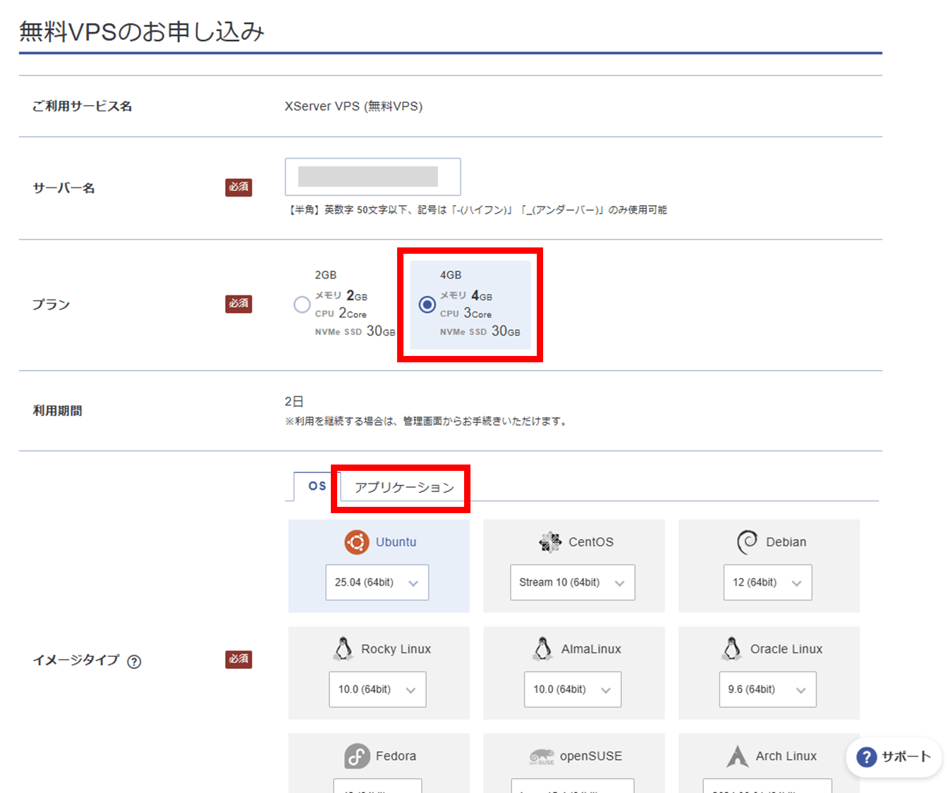The width and height of the screenshot is (948, 793).
Task: Open help icon next to イメージタイプ
Action: 134,661
